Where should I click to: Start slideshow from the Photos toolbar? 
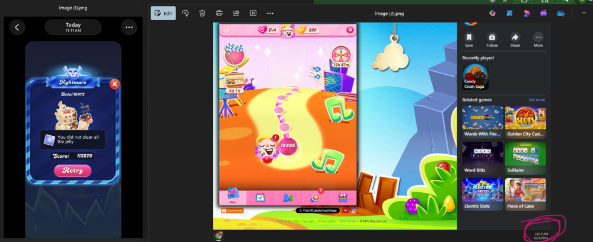(253, 13)
